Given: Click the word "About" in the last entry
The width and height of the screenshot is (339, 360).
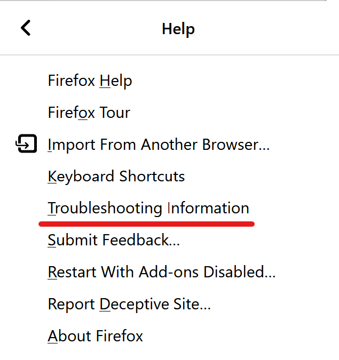Looking at the screenshot, I should (x=70, y=336).
